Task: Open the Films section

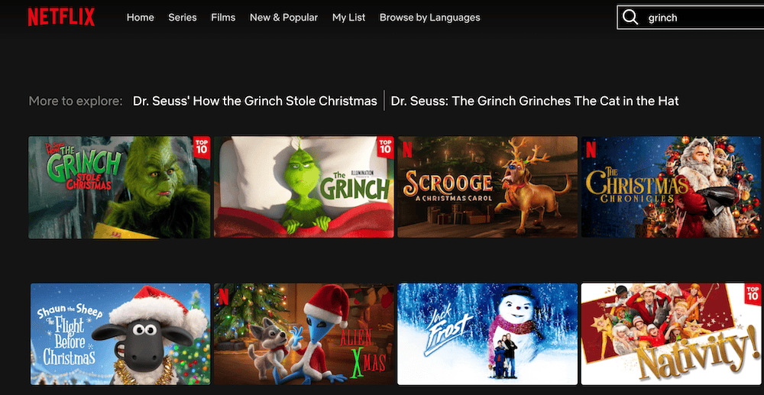Action: (223, 18)
